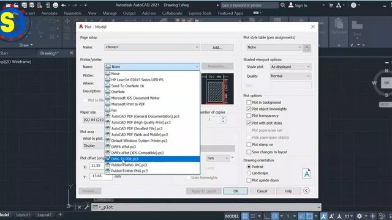Open the Shade plot dropdown
The height and width of the screenshot is (220, 392).
coord(290,67)
